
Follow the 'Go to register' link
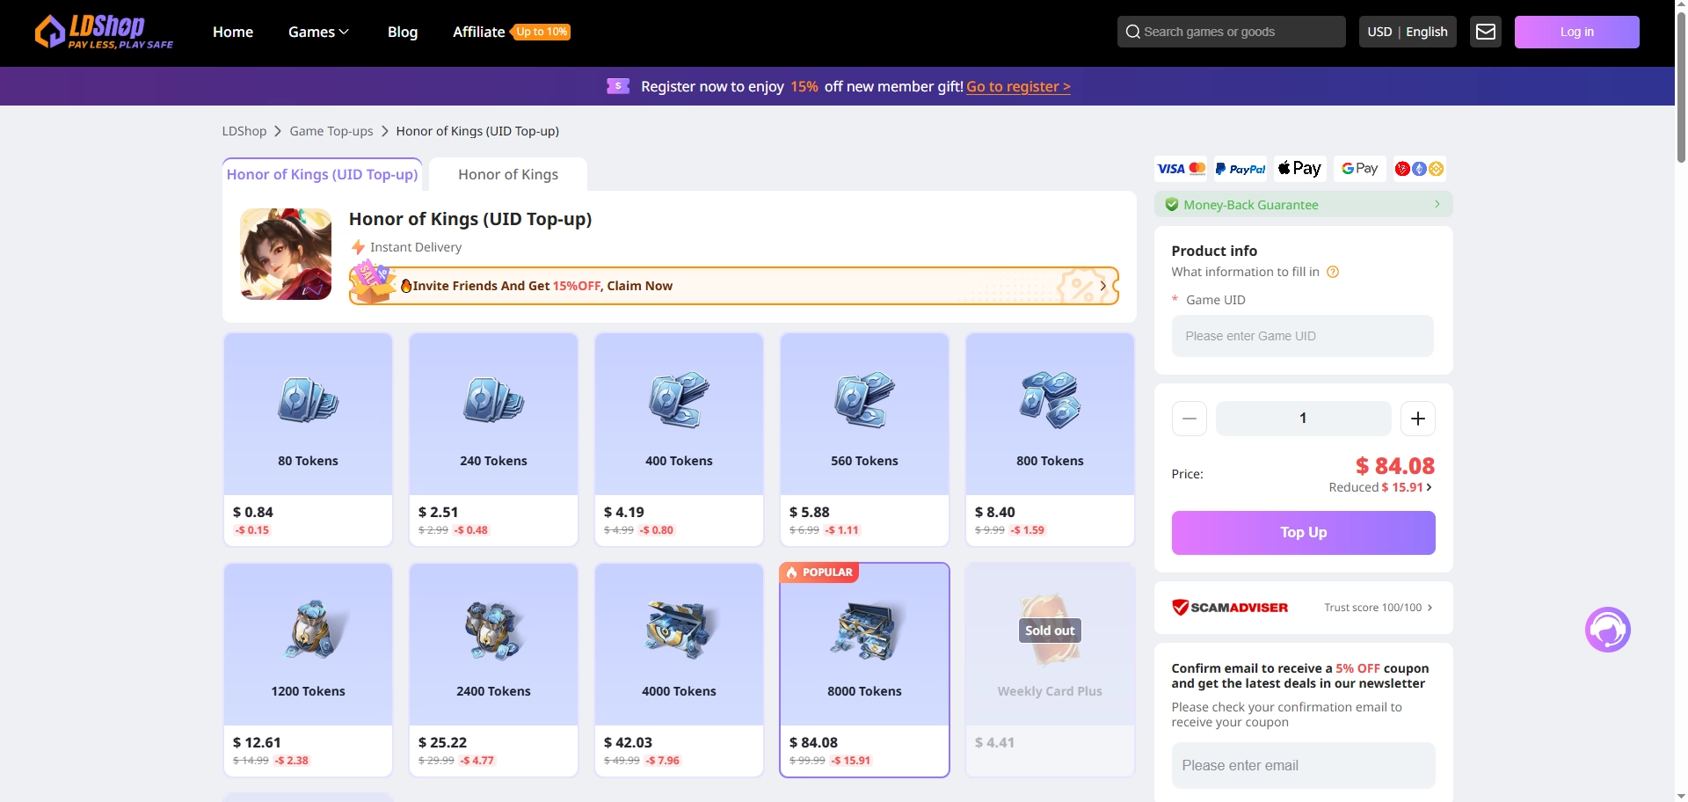[1018, 86]
